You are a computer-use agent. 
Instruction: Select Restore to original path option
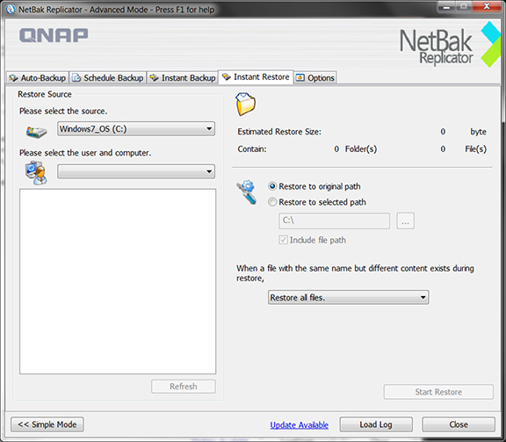click(x=314, y=186)
